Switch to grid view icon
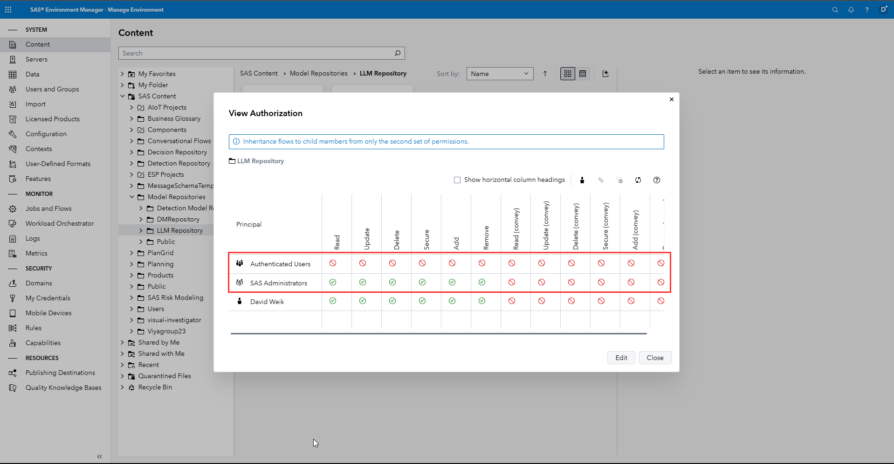The height and width of the screenshot is (464, 894). [x=567, y=74]
